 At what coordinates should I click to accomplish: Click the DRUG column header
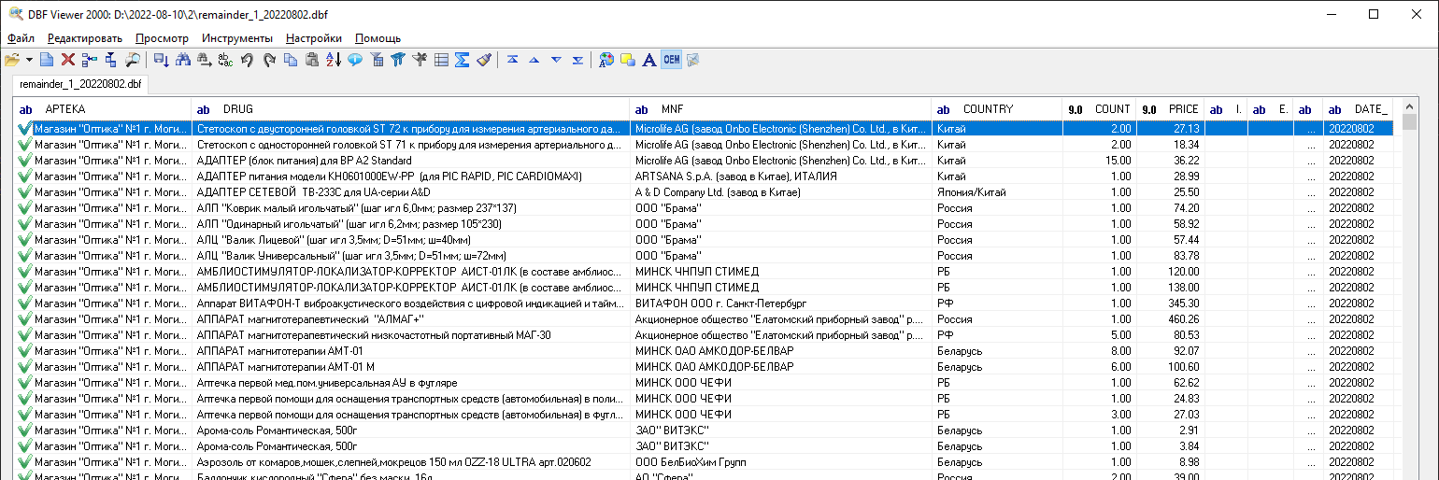tap(410, 109)
